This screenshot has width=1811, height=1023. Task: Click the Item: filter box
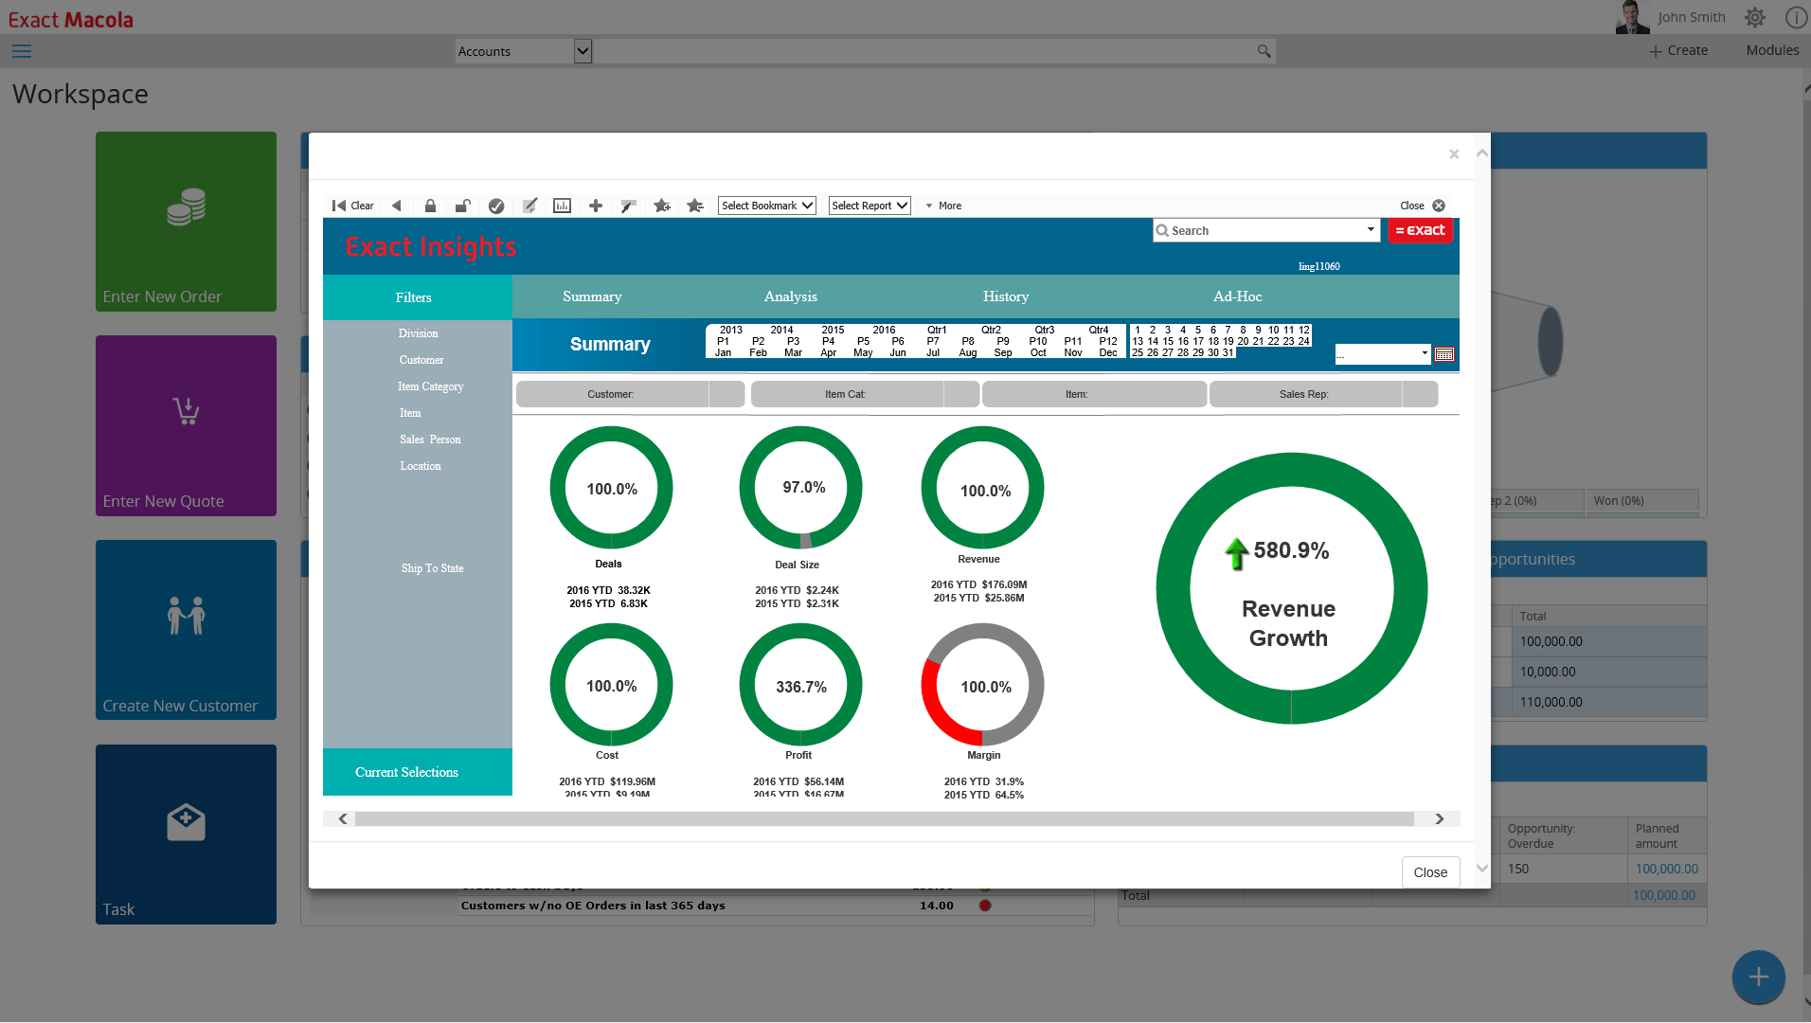click(1094, 394)
